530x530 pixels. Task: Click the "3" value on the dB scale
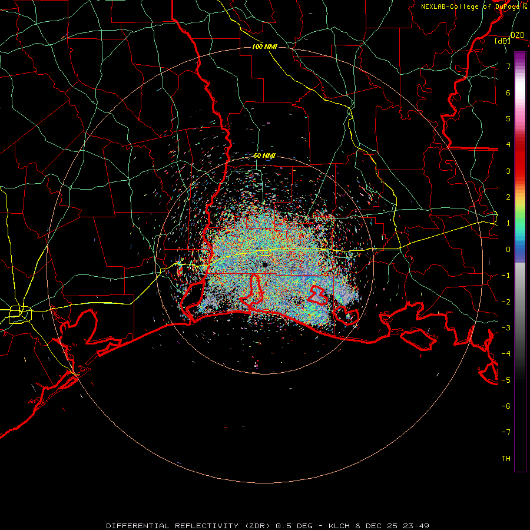tap(508, 171)
